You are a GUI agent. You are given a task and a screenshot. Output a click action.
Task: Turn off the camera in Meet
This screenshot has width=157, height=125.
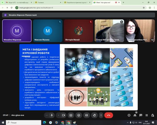(x=64, y=115)
